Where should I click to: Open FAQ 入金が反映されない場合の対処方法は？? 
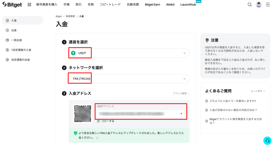pos(233,110)
